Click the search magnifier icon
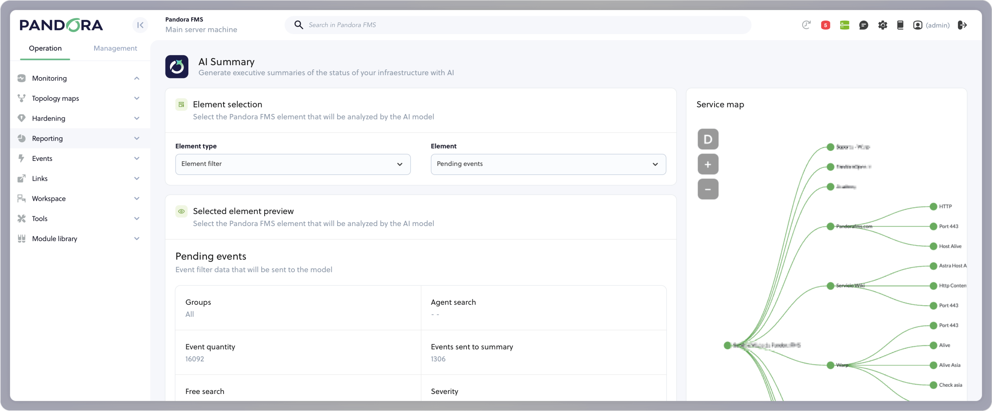Screen dimensions: 992x411 298,25
